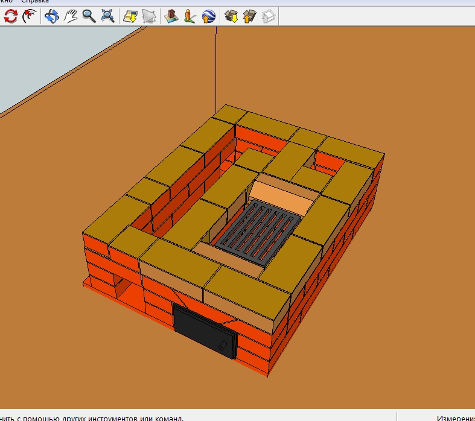Select the Rotate tool with red circular arrows

10,16
